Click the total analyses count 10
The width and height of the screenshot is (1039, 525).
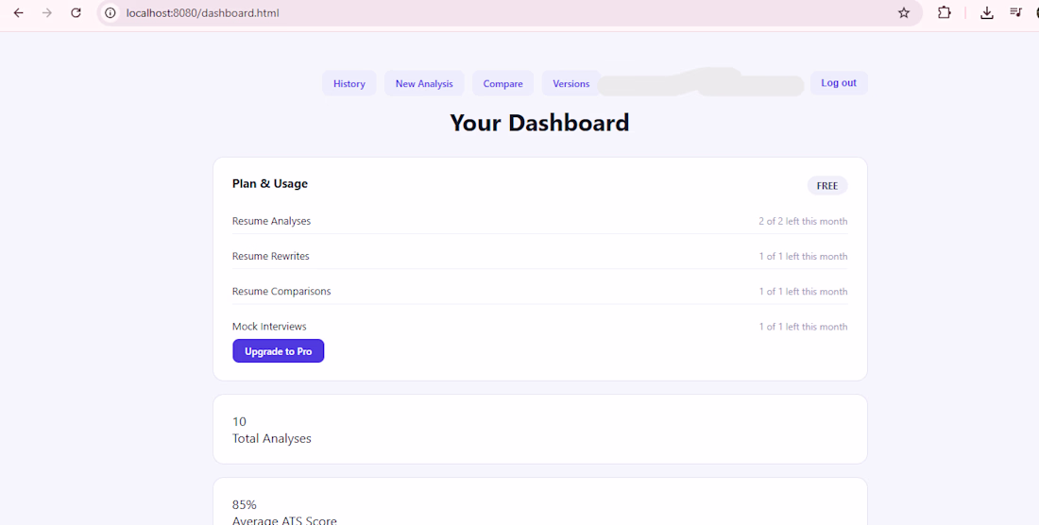pos(239,422)
